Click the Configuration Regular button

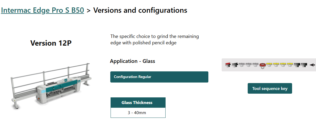[159, 77]
